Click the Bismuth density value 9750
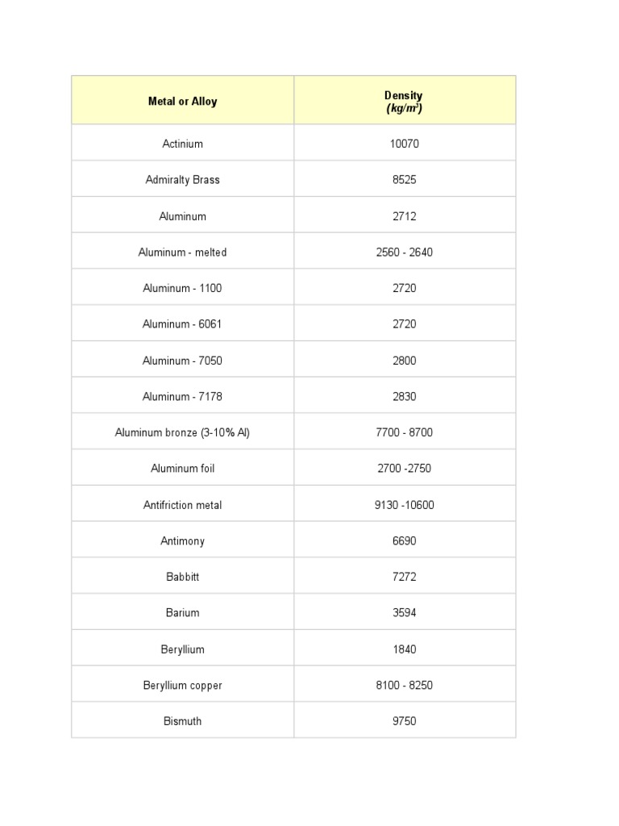The width and height of the screenshot is (619, 826). (404, 721)
